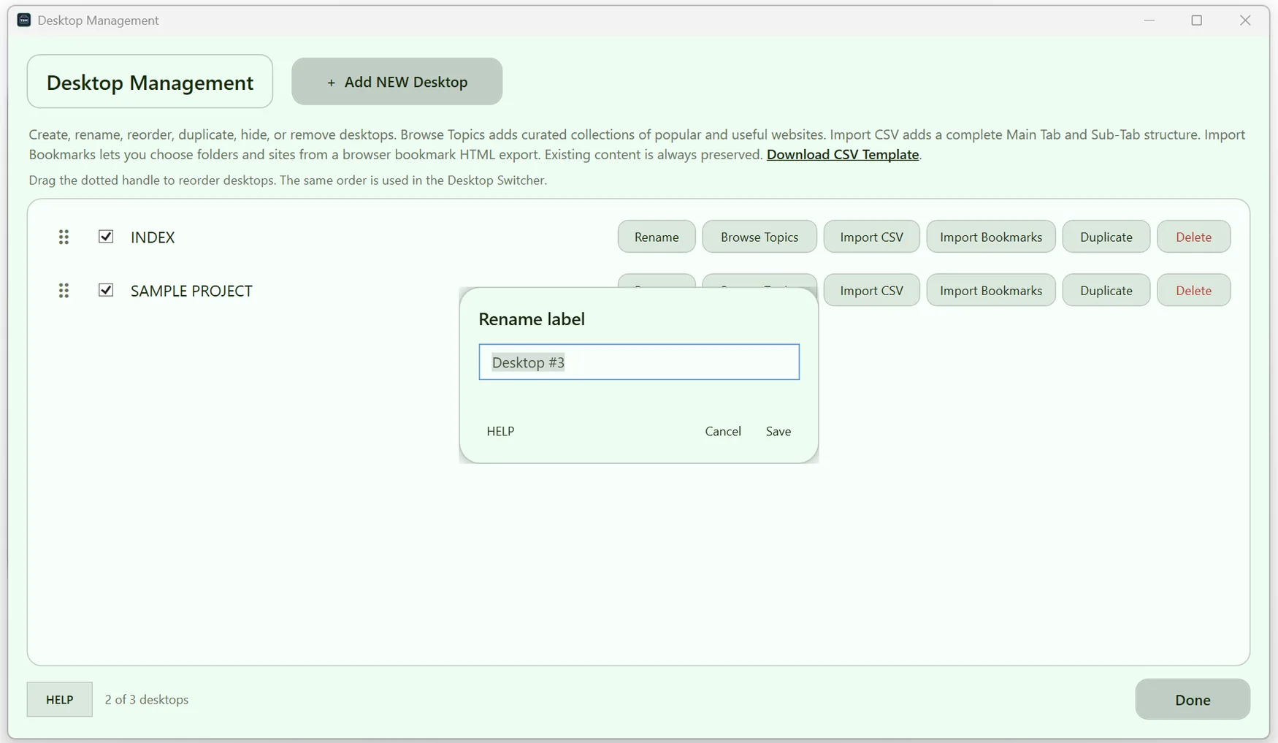Cancel the Rename label dialog

click(x=723, y=431)
